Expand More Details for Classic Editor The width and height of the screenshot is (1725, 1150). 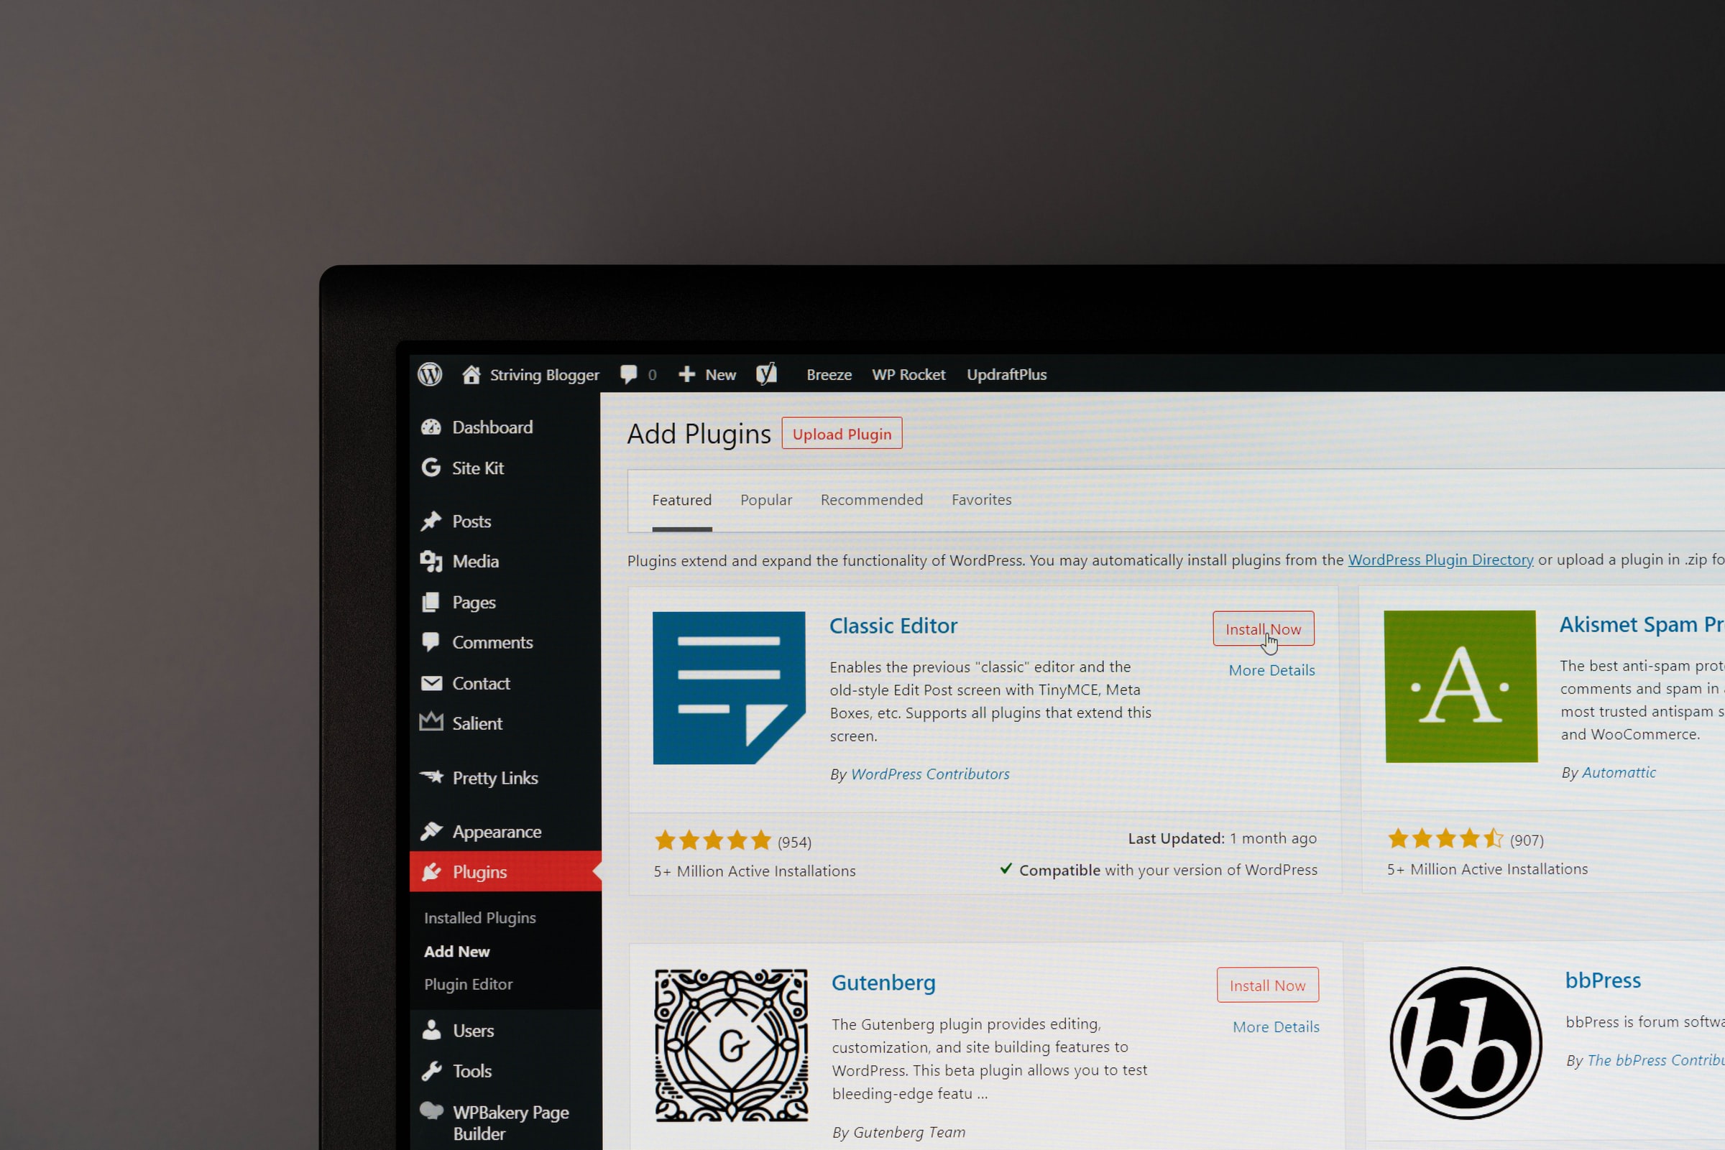pos(1271,669)
